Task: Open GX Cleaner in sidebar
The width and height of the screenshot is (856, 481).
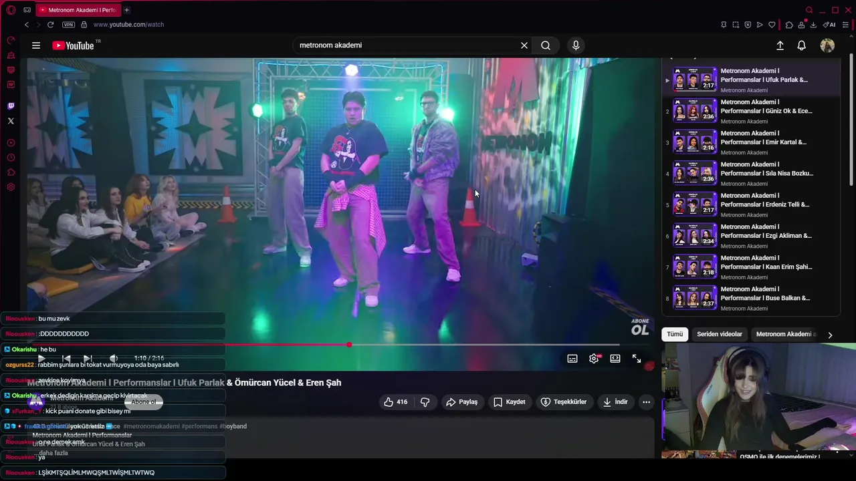Action: click(x=11, y=55)
